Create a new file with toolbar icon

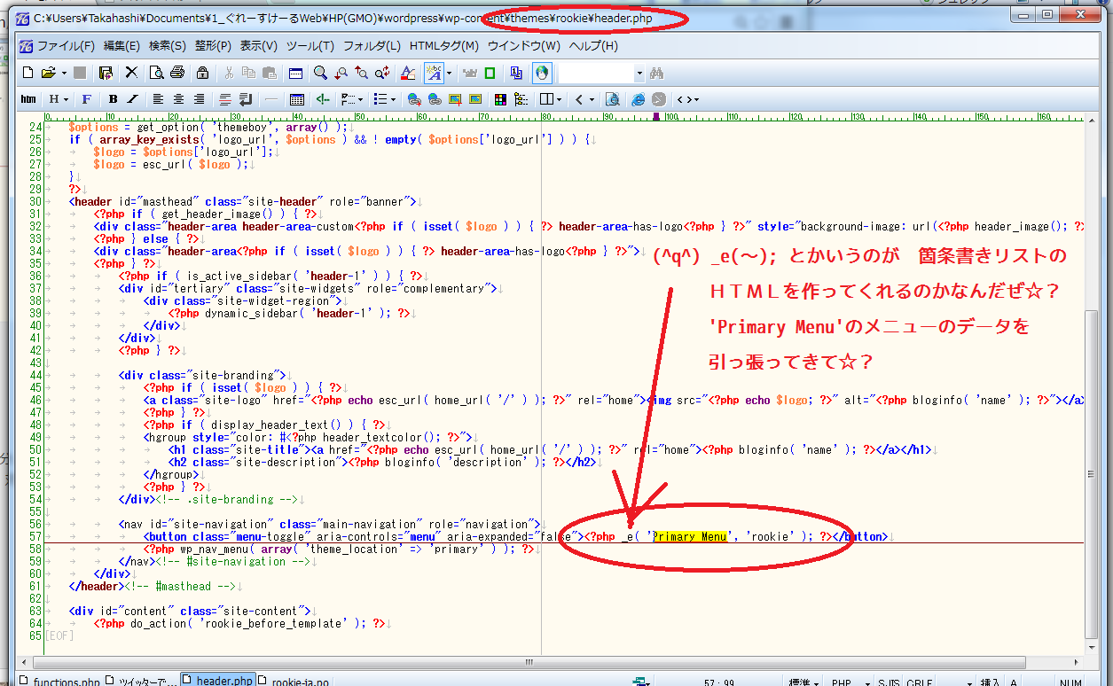(28, 73)
